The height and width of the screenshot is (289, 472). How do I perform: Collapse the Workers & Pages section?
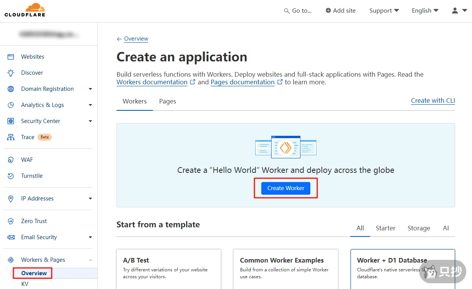[90, 260]
